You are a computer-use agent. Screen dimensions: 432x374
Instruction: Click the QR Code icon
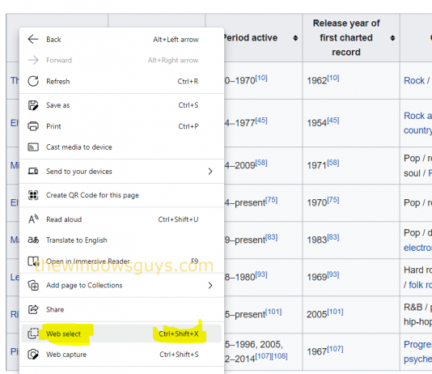33,195
